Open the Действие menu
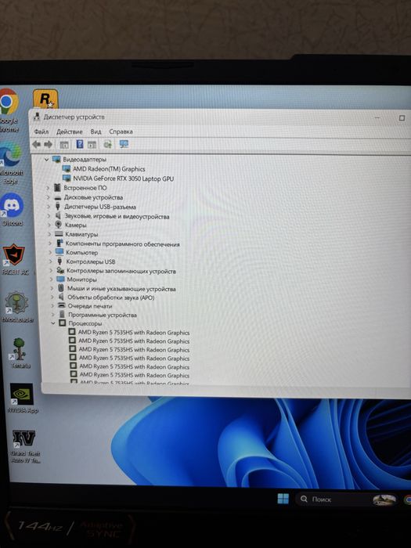 pos(70,132)
